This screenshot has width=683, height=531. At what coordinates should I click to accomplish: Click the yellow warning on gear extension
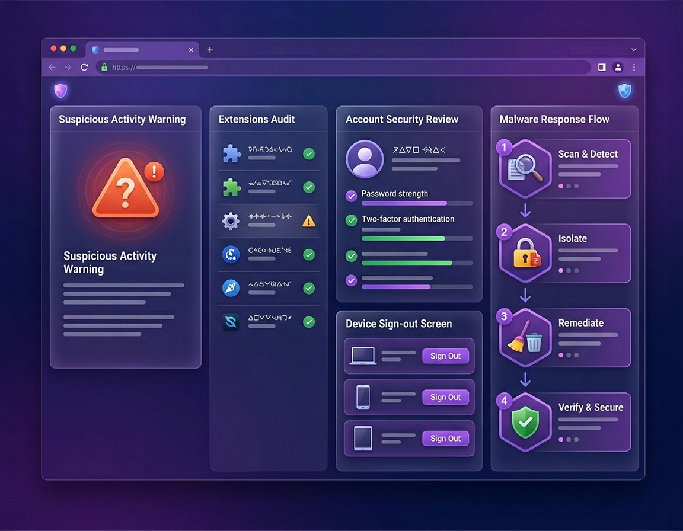coord(309,221)
